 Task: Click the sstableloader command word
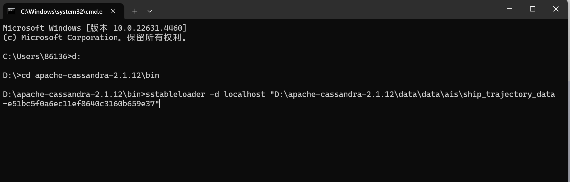[x=175, y=94]
